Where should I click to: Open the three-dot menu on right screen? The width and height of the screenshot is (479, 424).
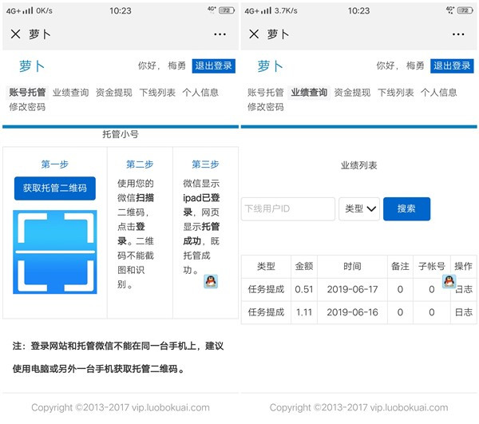tap(458, 34)
